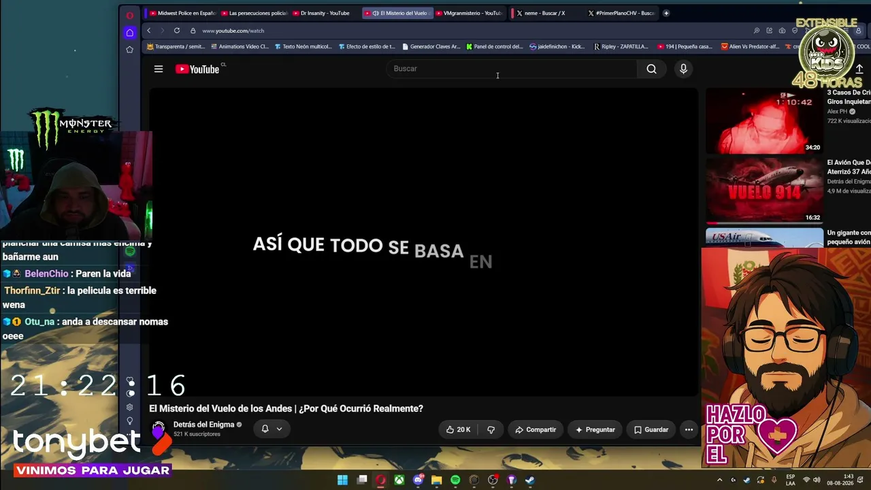Switch to Opera GX on the taskbar

pos(380,480)
